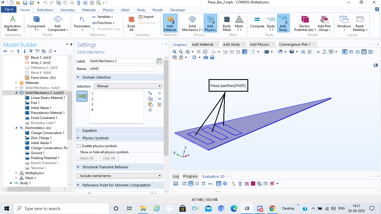The height and width of the screenshot is (214, 381).
Task: Click the Label field containing Solid Mechanics 2
Action: tap(122, 61)
